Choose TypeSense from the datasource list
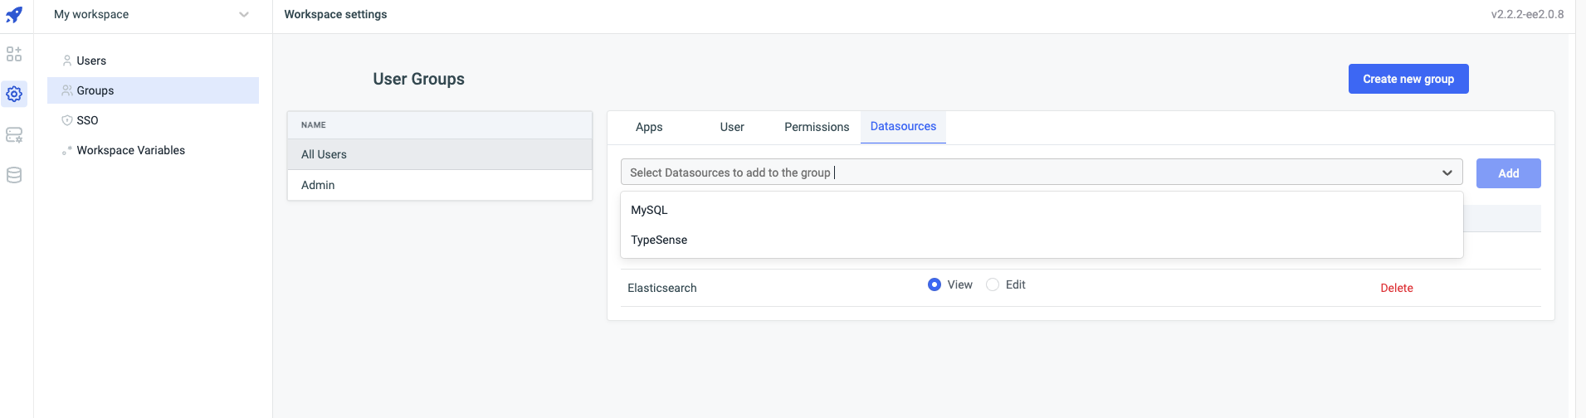This screenshot has height=418, width=1586. pos(659,240)
